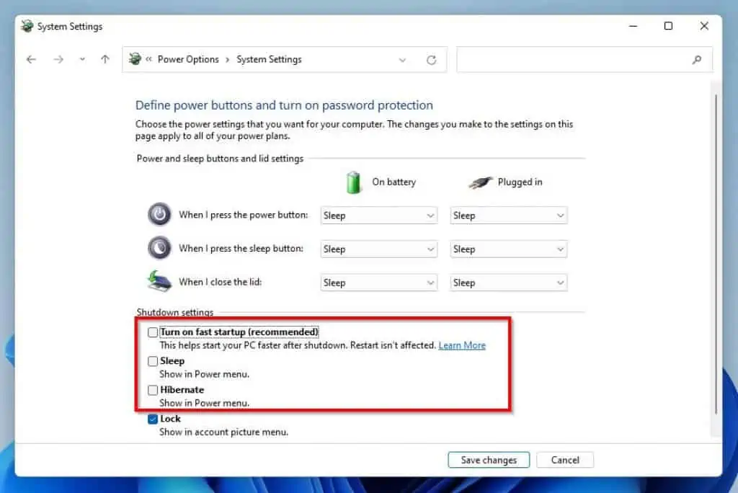
Task: Click the sleep button moon icon
Action: [x=159, y=248]
